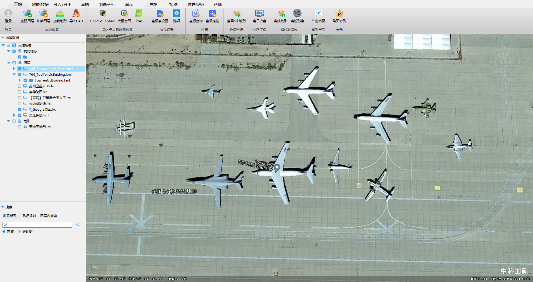Click the 加载地形 load terrain icon
Viewport: 533px width, 282px height.
click(60, 13)
